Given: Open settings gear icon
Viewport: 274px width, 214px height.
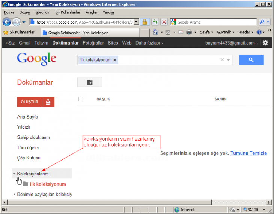Looking at the screenshot, I should pos(265,43).
